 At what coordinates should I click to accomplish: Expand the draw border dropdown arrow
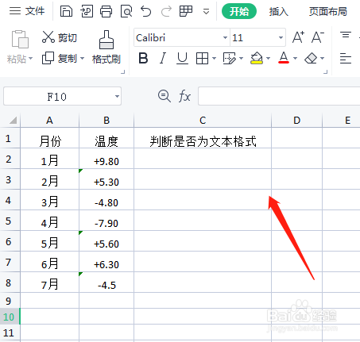241,58
